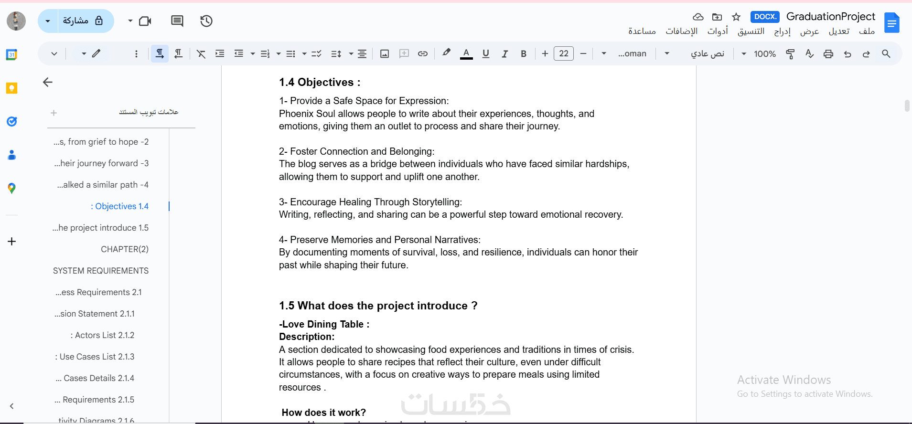
Task: Get add-ons with side panel plus
Action: point(12,241)
